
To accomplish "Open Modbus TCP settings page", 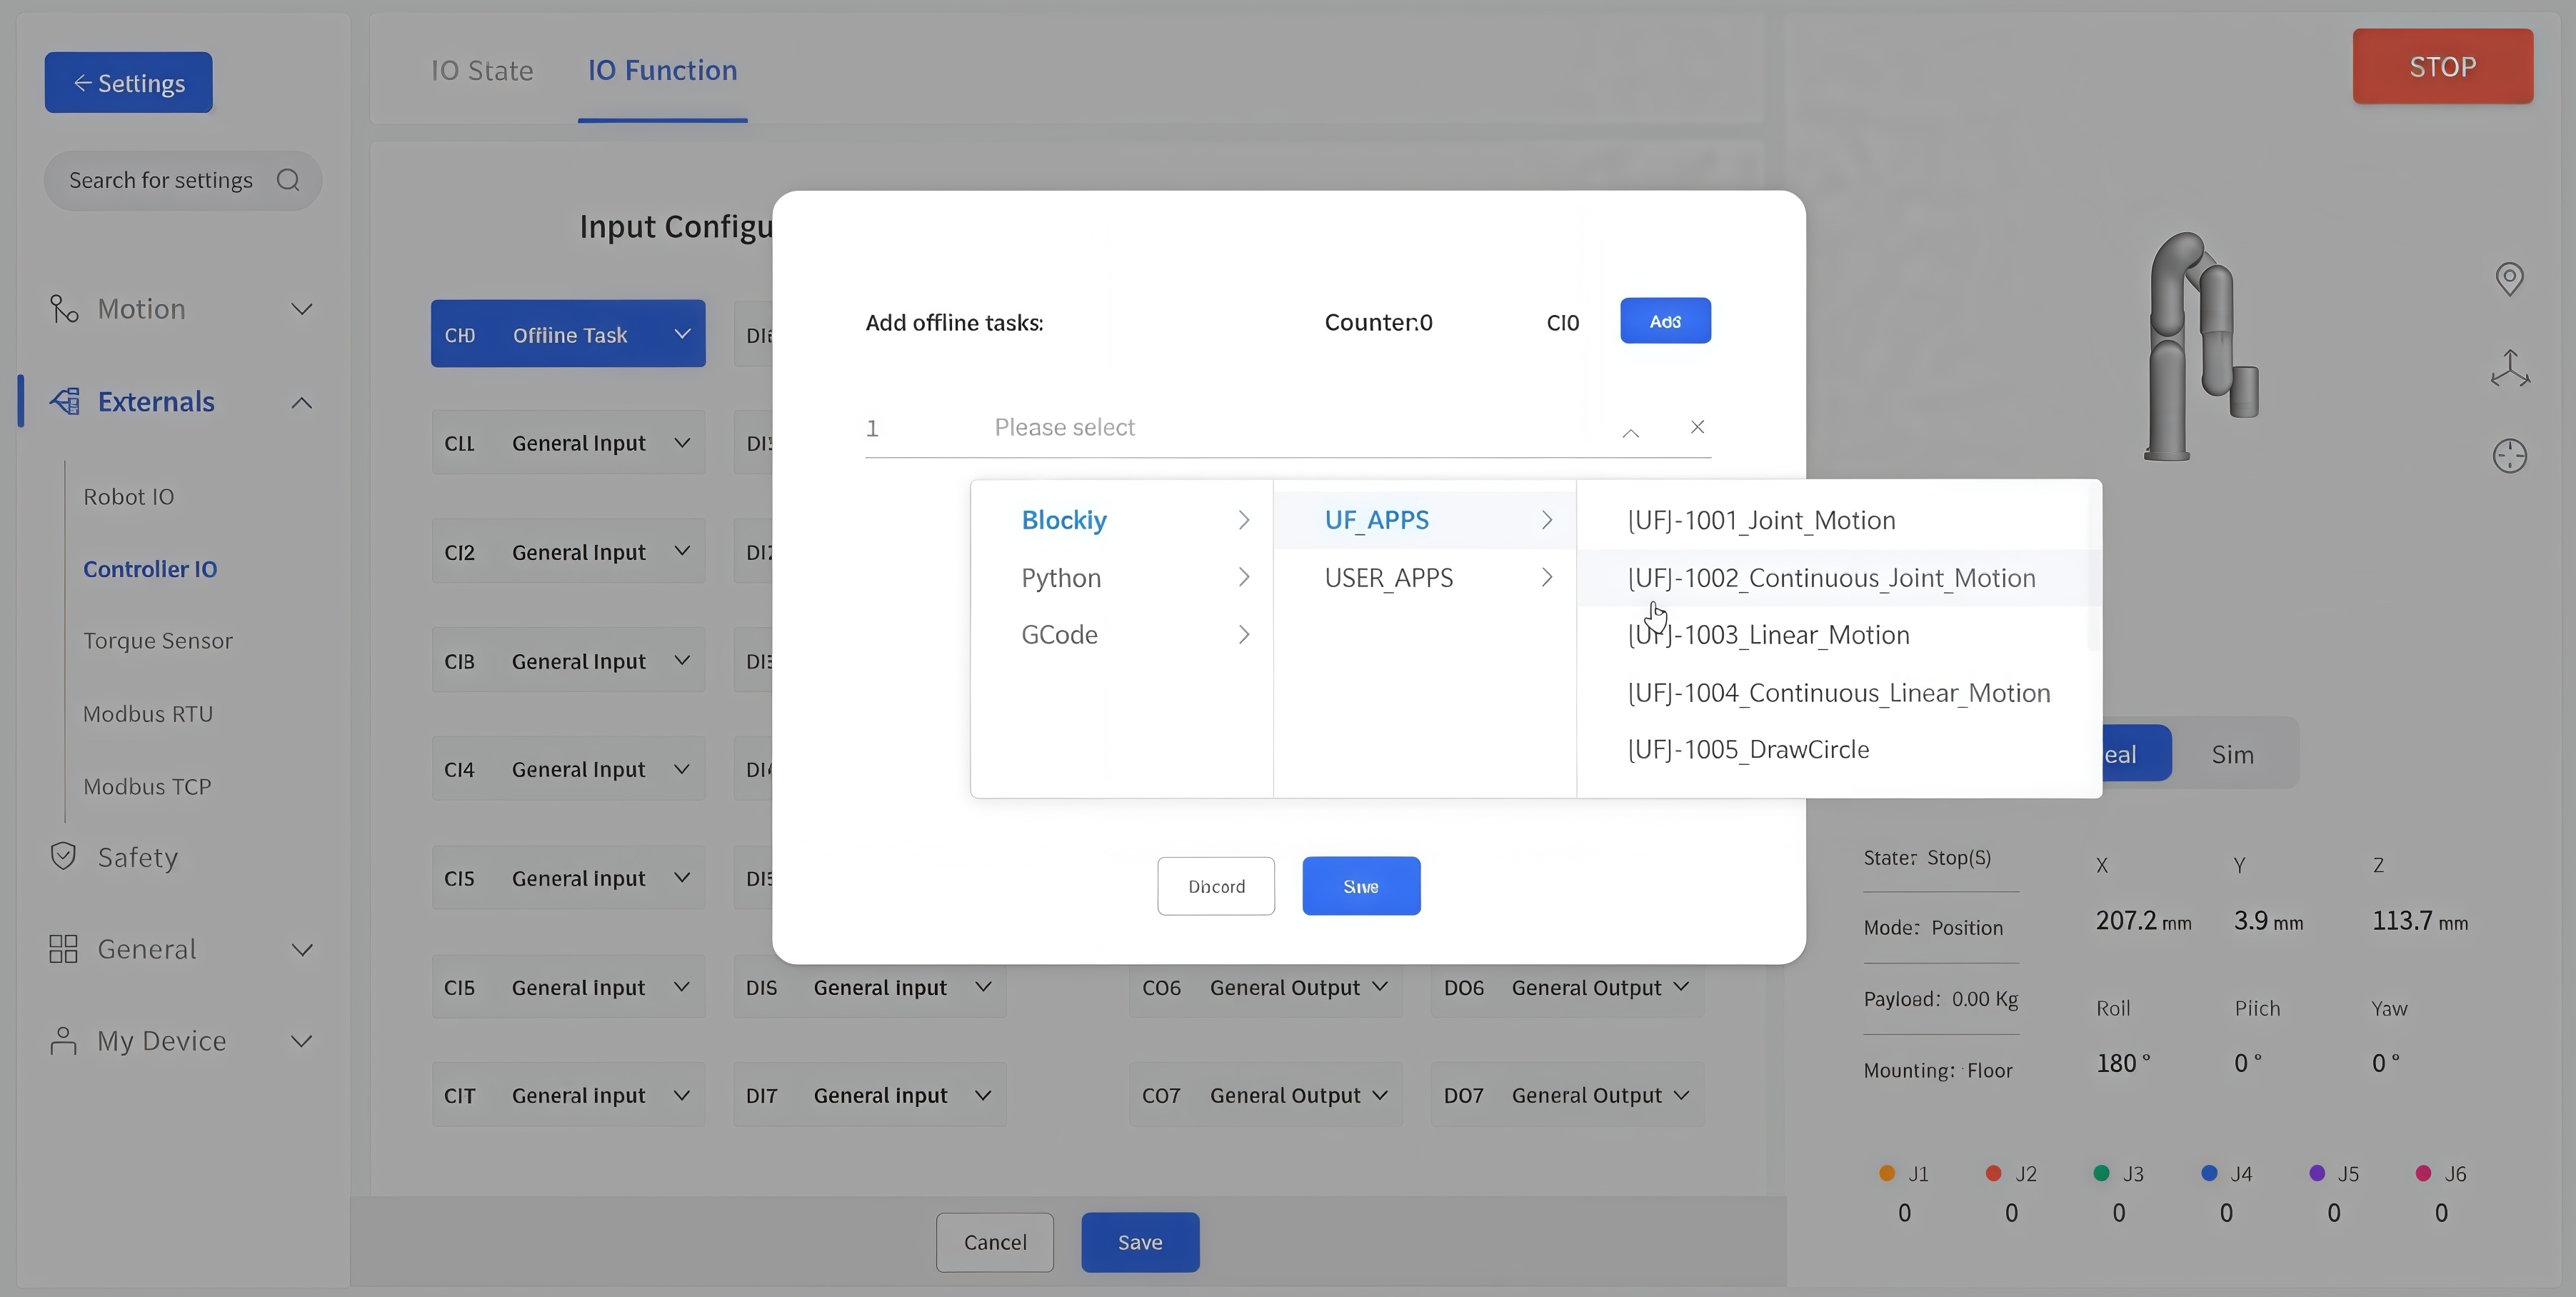I will 147,786.
